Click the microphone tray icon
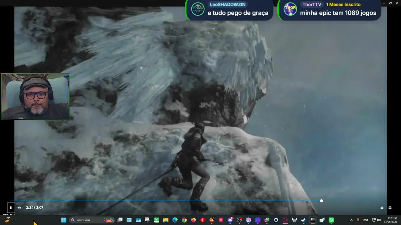The image size is (401, 225). (x=358, y=220)
